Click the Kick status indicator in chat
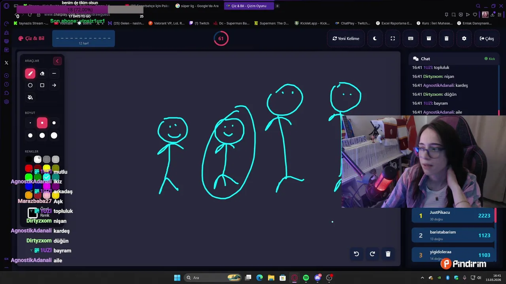This screenshot has width=506, height=284. (x=490, y=59)
